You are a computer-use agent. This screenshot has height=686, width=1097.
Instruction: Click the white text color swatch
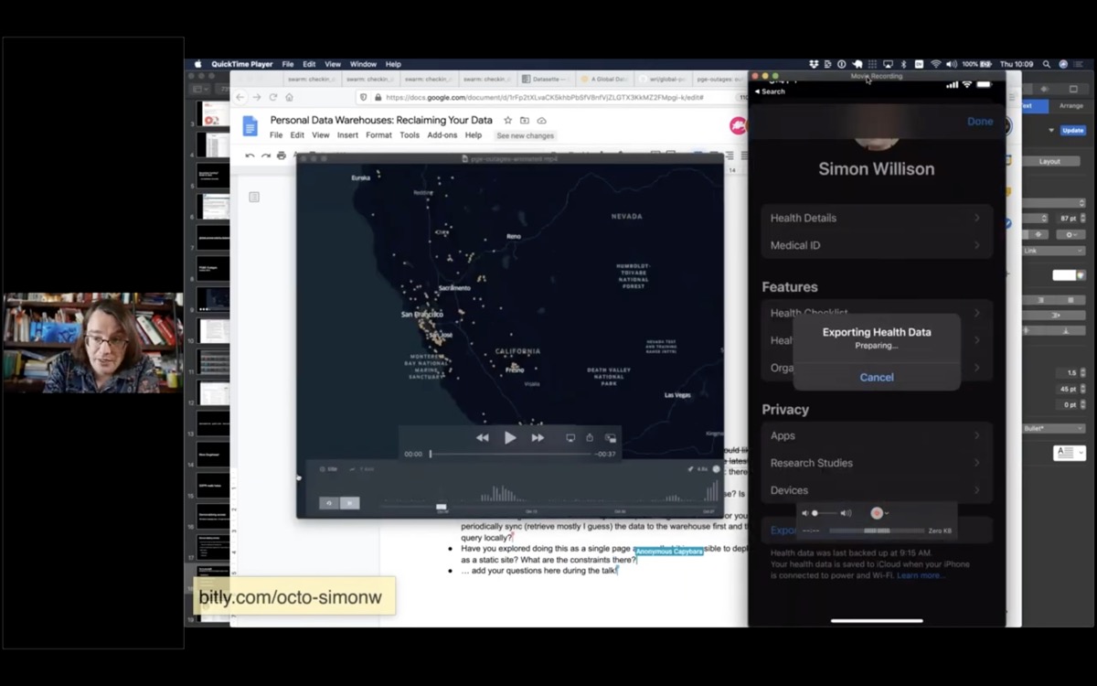[1063, 274]
